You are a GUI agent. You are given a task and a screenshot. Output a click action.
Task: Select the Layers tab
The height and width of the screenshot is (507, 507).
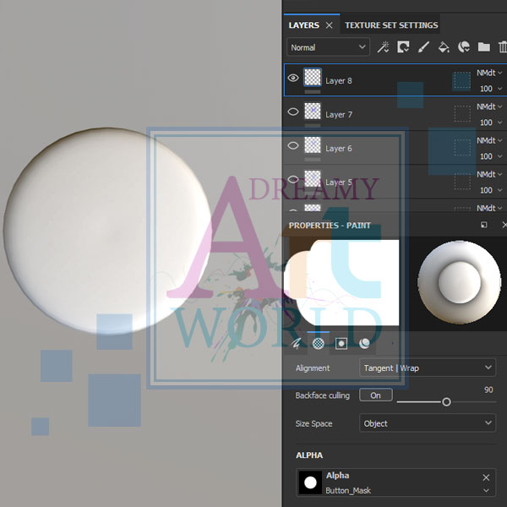[304, 25]
